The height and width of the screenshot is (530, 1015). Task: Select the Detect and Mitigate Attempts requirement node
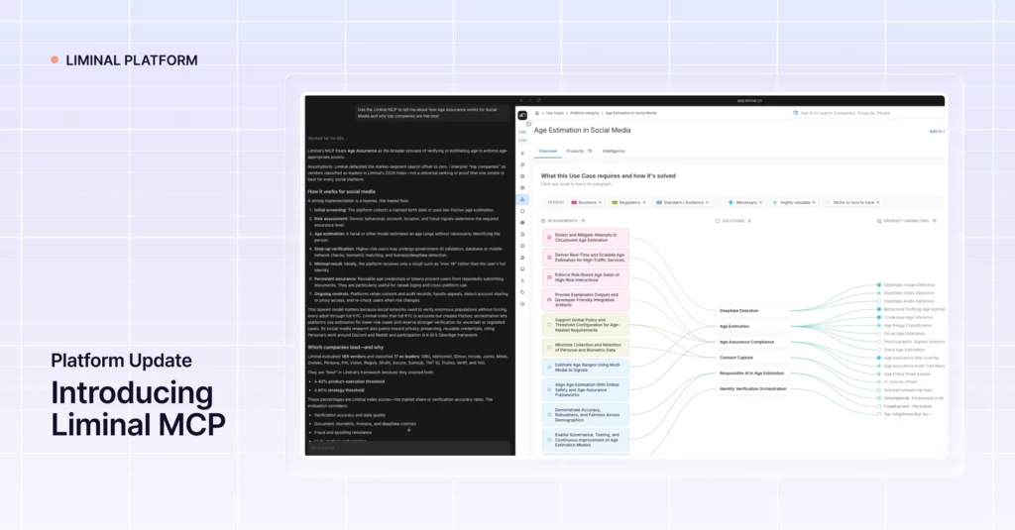(x=585, y=238)
